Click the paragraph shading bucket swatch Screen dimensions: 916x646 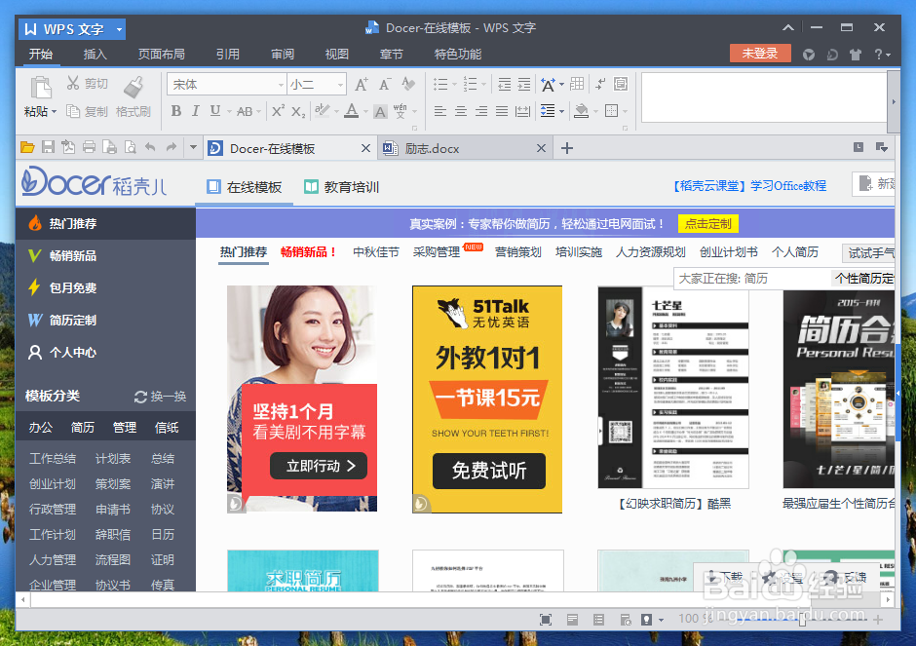[581, 110]
